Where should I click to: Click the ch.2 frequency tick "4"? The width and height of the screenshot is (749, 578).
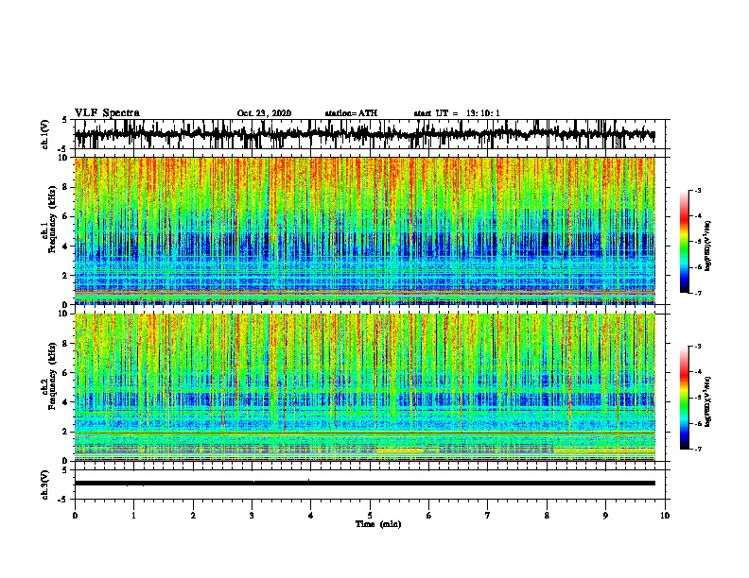[x=66, y=402]
